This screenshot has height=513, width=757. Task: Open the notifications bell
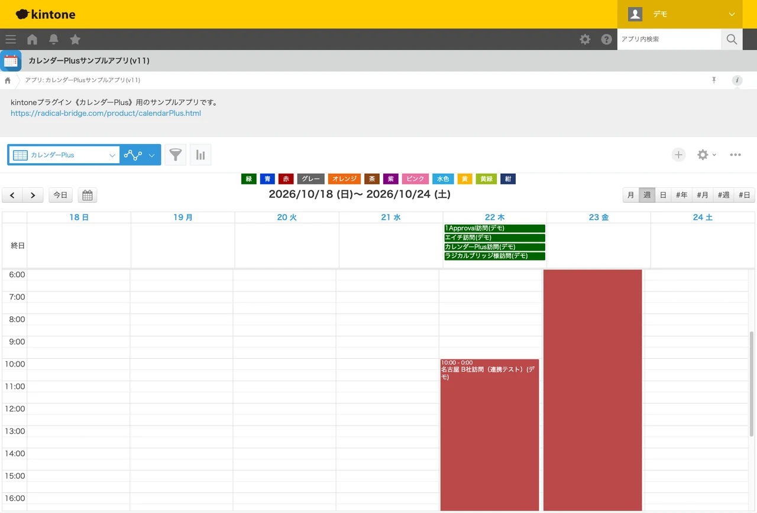(x=54, y=40)
